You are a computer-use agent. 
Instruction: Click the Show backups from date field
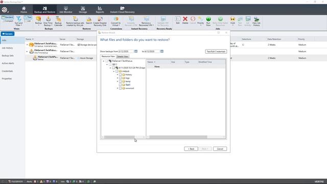point(126,51)
